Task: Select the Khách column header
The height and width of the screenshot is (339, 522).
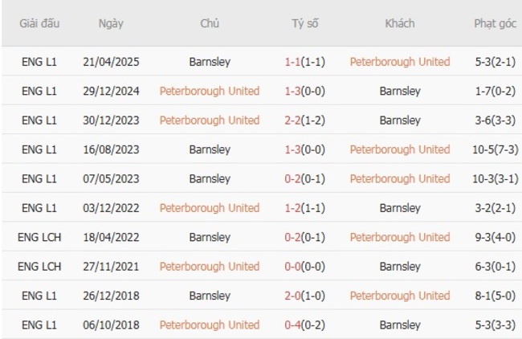Action: [399, 23]
